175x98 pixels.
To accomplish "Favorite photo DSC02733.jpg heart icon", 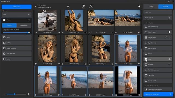I will [x=139, y=64].
